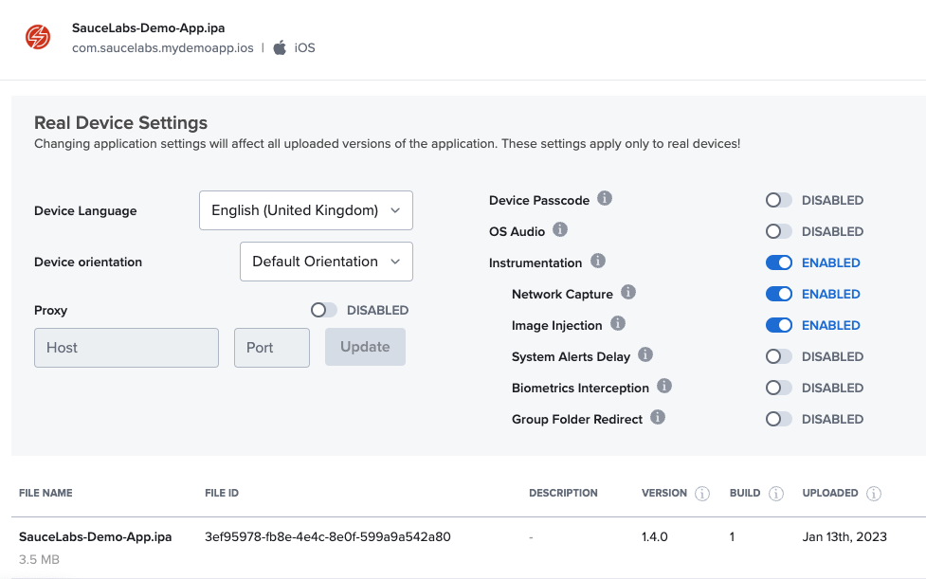
Task: Enable the Proxy toggle
Action: 323,310
